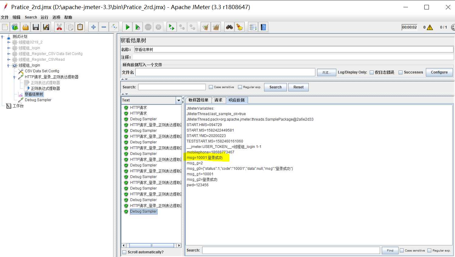This screenshot has height=257, width=455.
Task: Save the test plan with floppy icon
Action: click(36, 27)
